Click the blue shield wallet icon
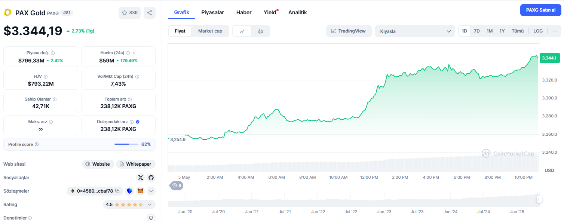 (129, 191)
